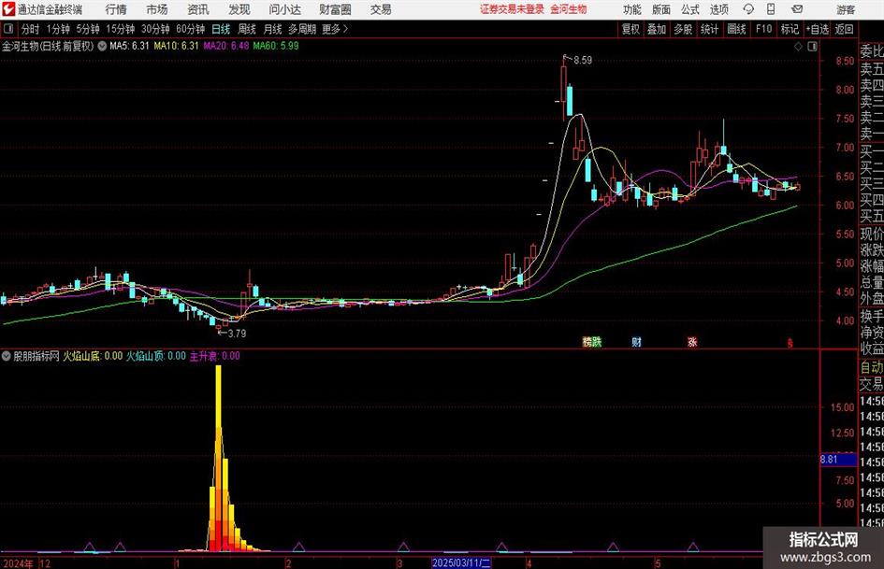
Task: Click the 主升浪: 0.00 indicator label
Action: pyautogui.click(x=214, y=356)
